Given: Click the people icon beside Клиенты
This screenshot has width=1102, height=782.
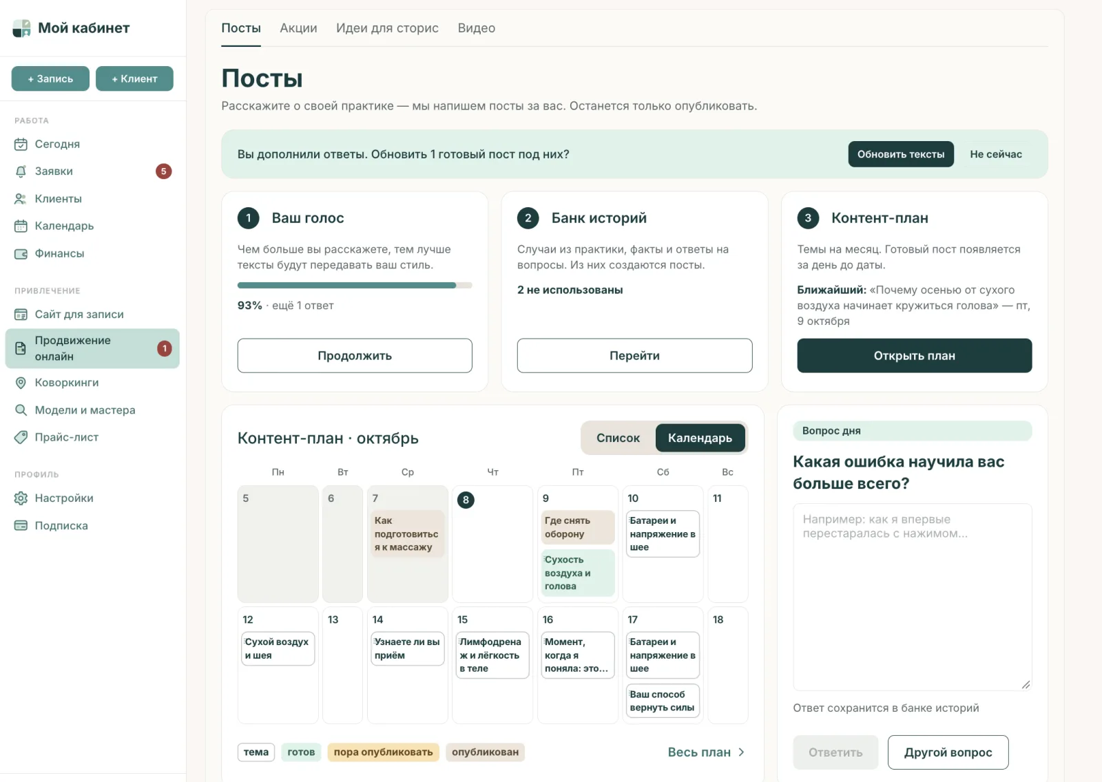Looking at the screenshot, I should tap(21, 199).
